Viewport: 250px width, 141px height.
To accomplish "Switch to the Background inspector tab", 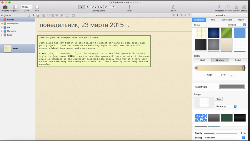I will 199,20.
